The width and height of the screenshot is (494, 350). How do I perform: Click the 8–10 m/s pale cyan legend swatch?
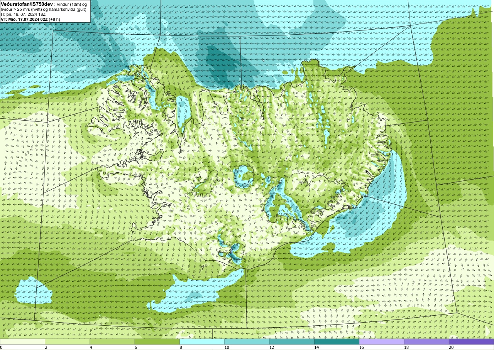tap(202, 342)
